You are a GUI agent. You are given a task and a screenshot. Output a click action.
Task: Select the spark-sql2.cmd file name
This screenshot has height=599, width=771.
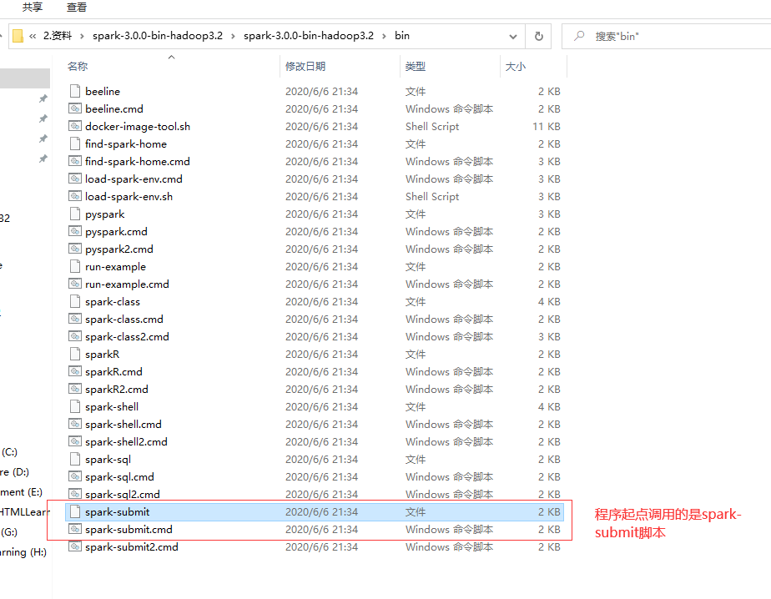tap(123, 494)
